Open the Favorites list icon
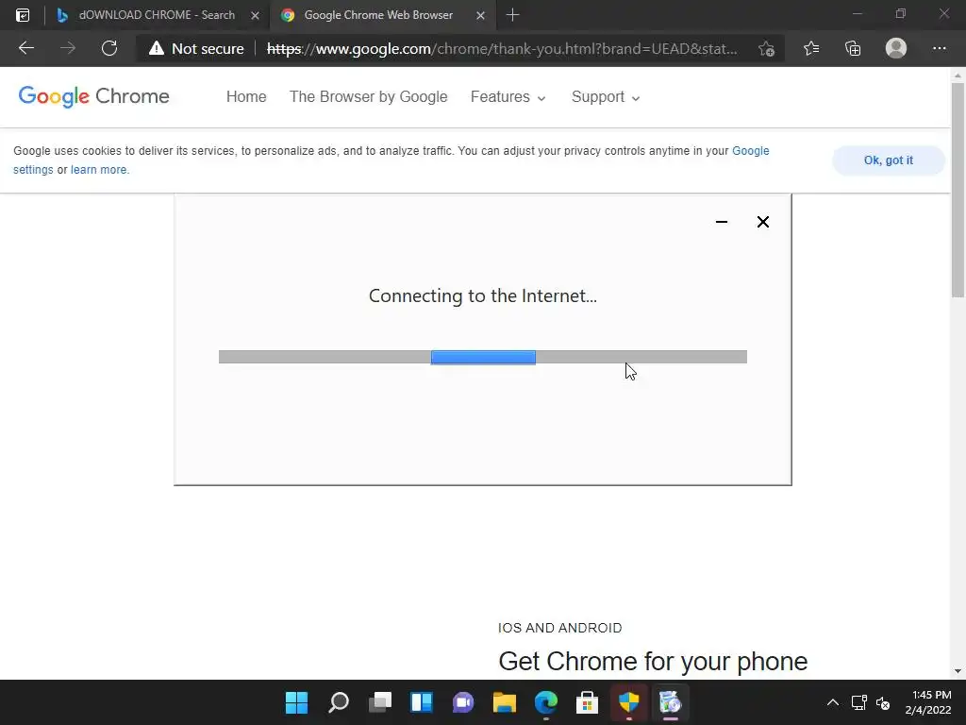This screenshot has height=725, width=966. point(811,48)
